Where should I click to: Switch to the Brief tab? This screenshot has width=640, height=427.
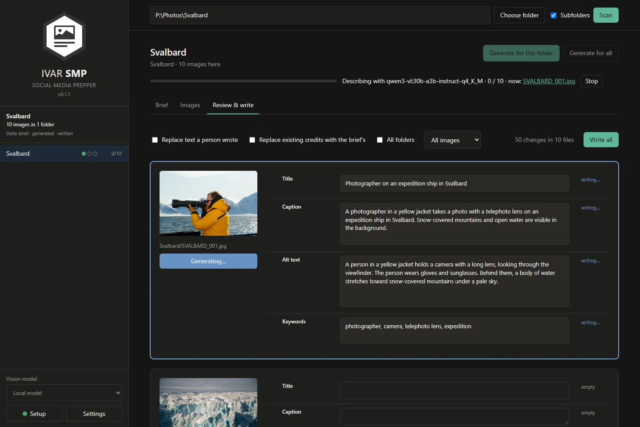[162, 105]
